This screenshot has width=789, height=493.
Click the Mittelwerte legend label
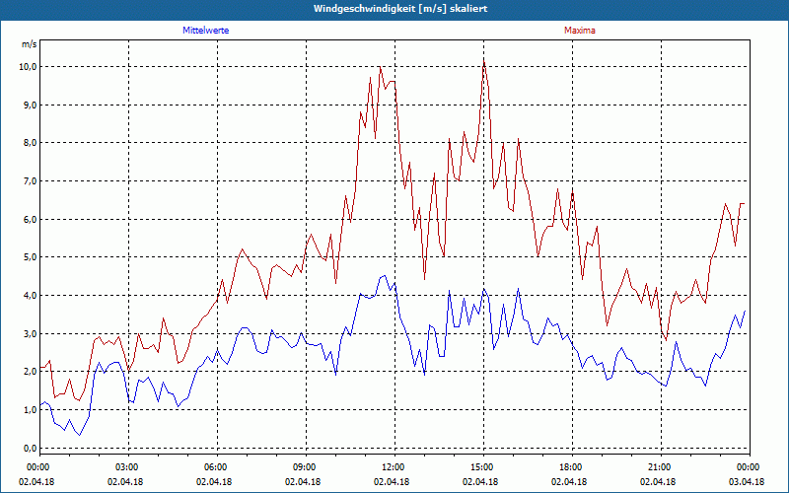coord(205,31)
